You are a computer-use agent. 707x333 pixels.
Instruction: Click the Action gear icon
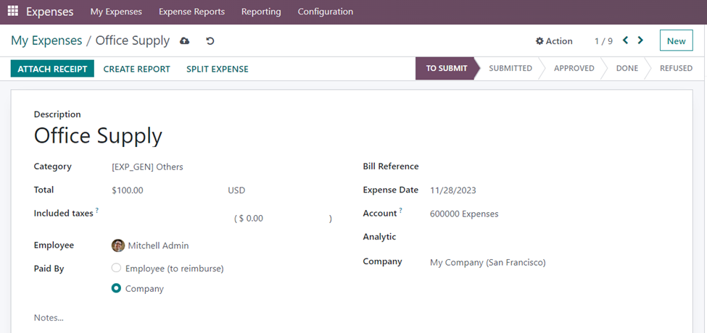539,41
